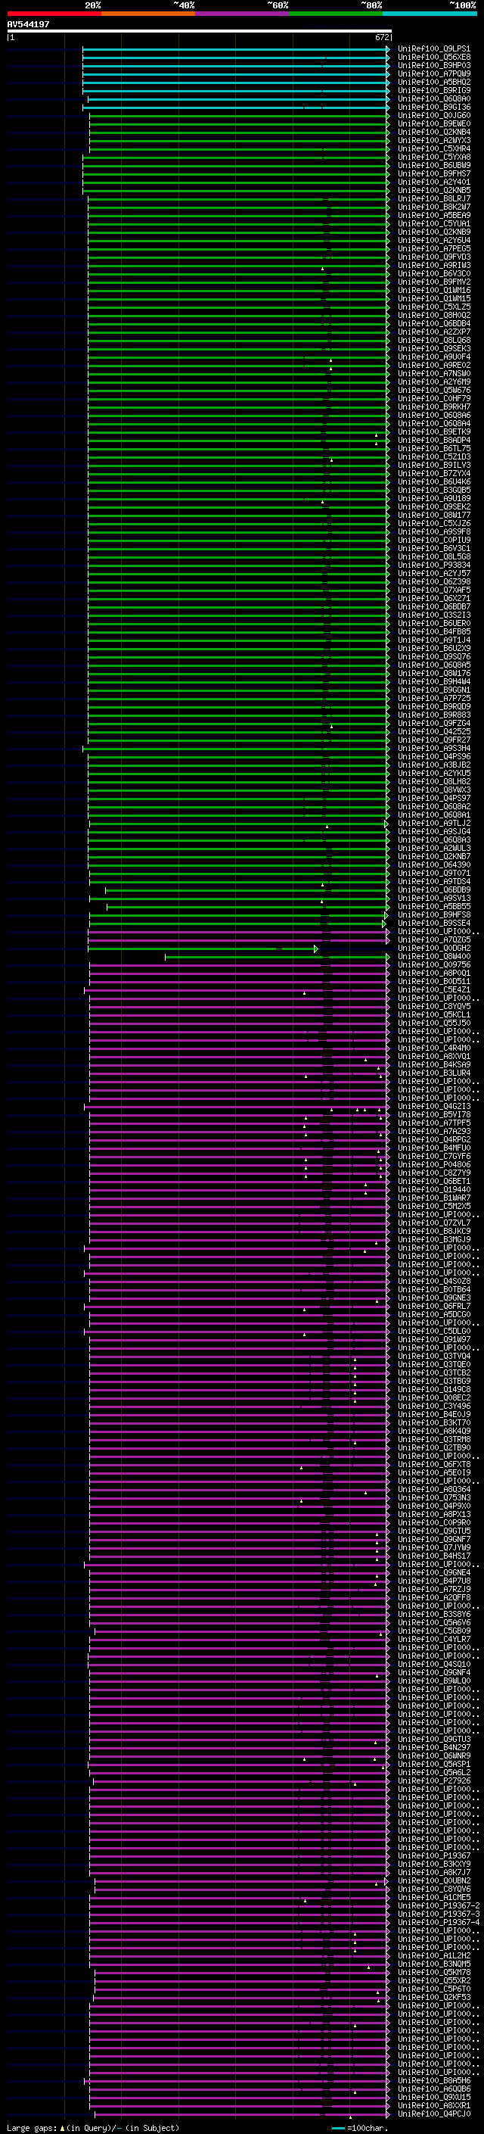Click the red 20% identity legend bar
Screen dimensions: 484x2134
(x=54, y=14)
